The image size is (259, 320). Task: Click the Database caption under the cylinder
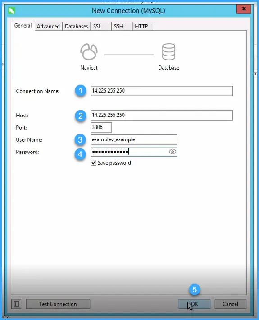[x=169, y=68]
